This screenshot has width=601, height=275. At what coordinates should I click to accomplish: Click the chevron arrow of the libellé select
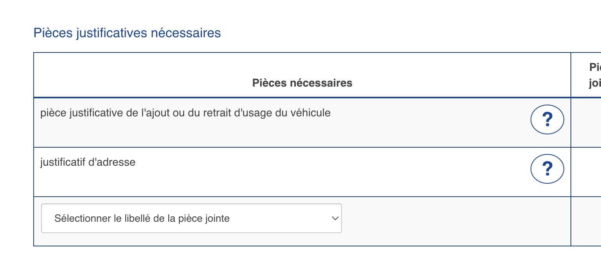[x=335, y=218]
